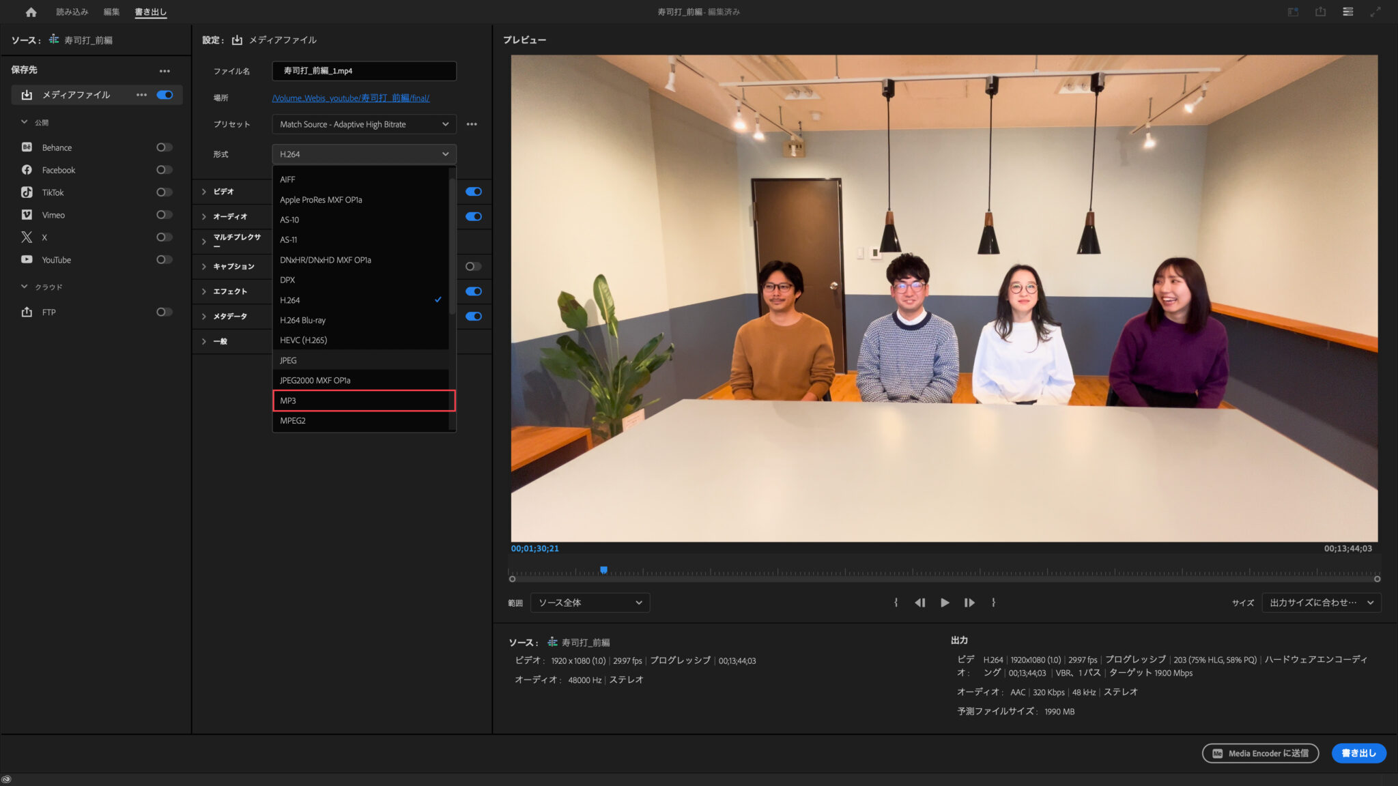Image resolution: width=1398 pixels, height=786 pixels.
Task: Click the blue playhead on preview timeline
Action: [x=603, y=570]
